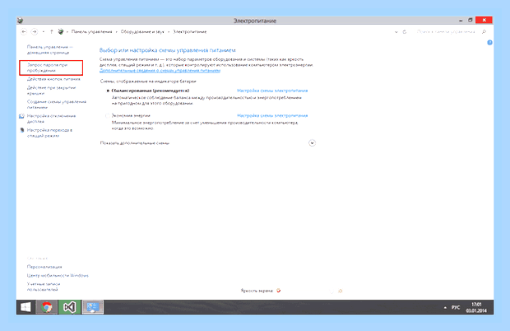Open the 'Оборудование и звук' breadcrumb

click(142, 31)
